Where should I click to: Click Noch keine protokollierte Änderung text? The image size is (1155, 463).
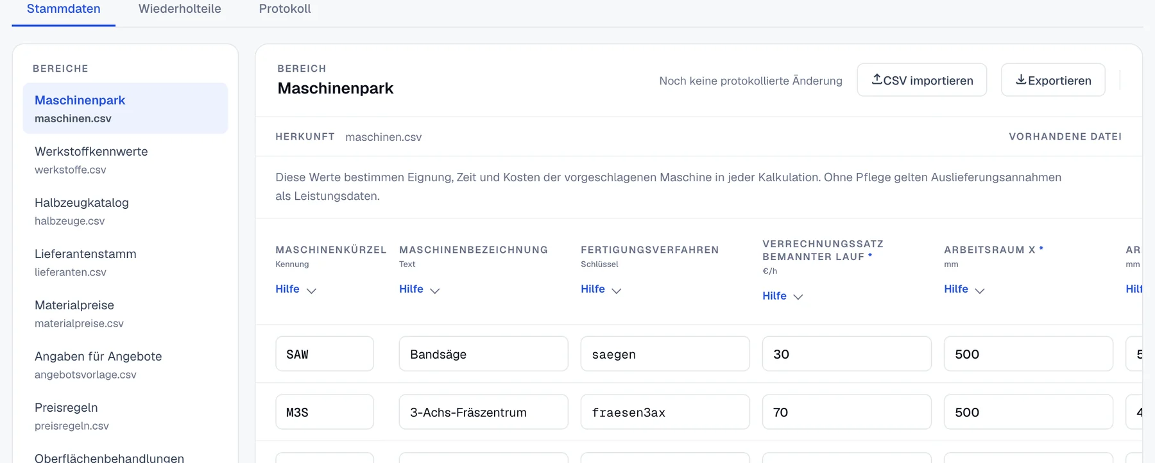point(751,81)
